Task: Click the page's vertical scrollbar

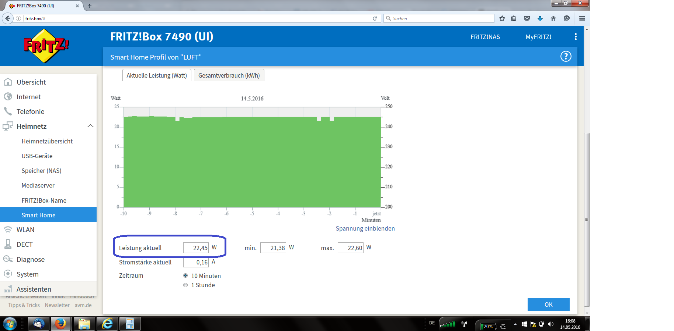Action: (587, 219)
